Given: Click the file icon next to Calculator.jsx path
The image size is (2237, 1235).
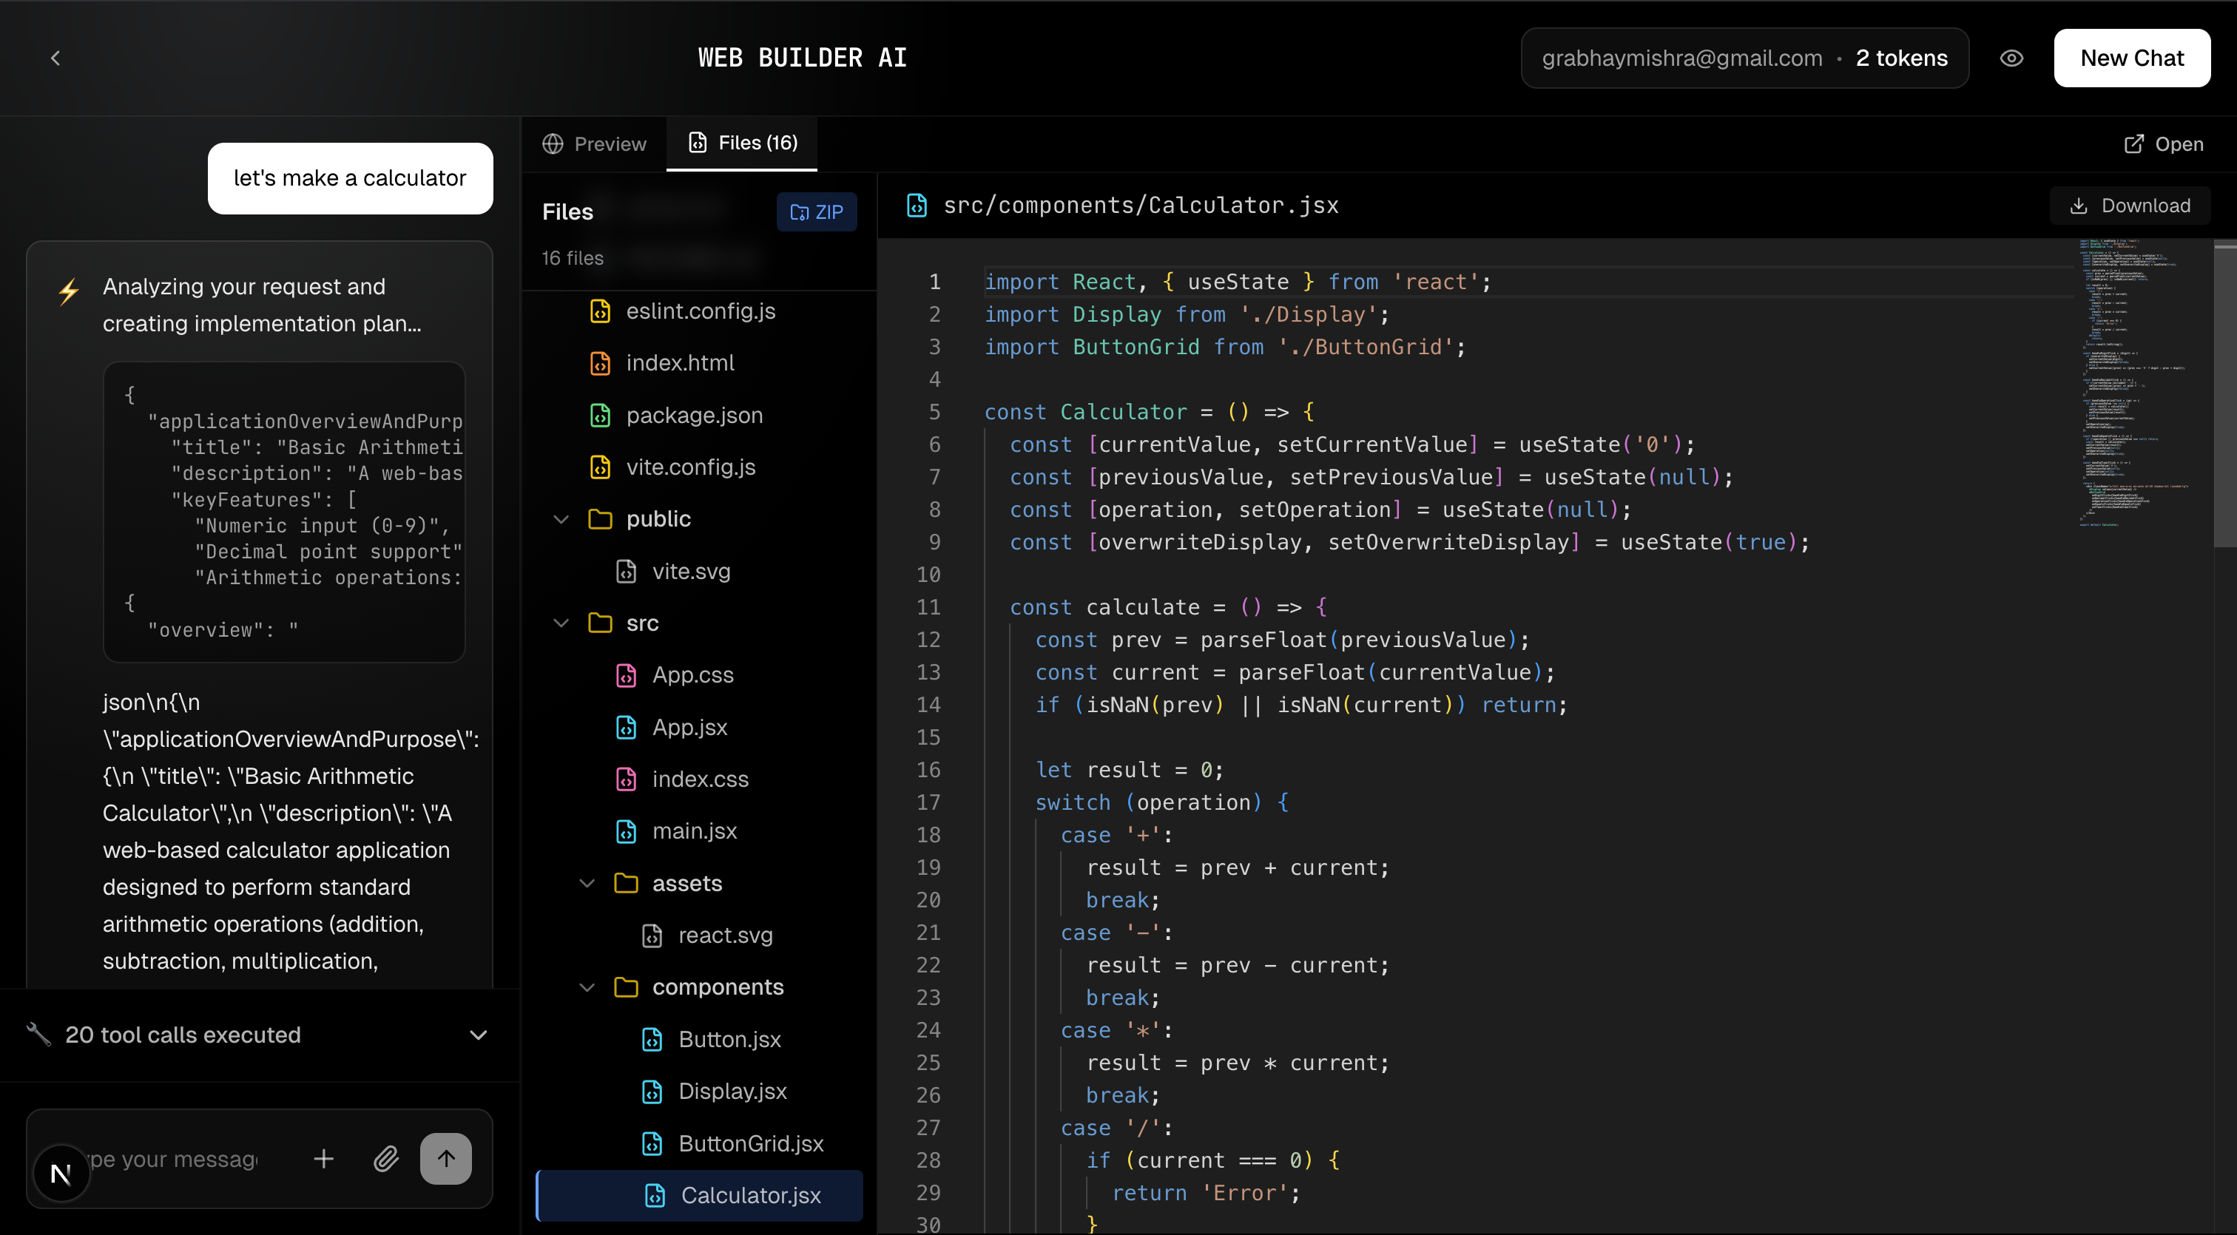Looking at the screenshot, I should [x=917, y=205].
